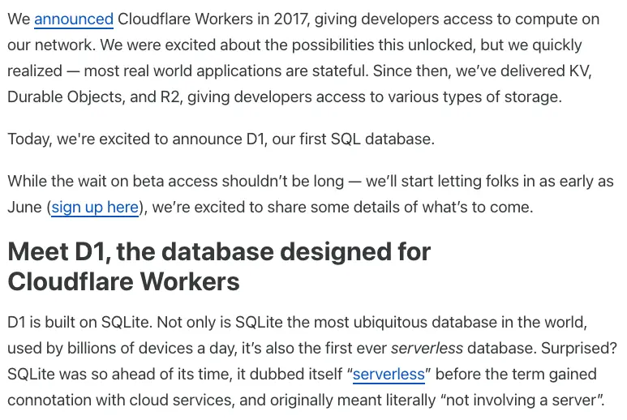Click the word "June" in the beta paragraph
627x420 pixels.
pyautogui.click(x=25, y=207)
